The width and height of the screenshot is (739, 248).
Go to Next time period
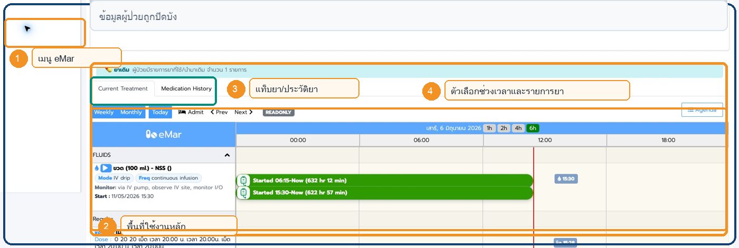click(x=243, y=112)
